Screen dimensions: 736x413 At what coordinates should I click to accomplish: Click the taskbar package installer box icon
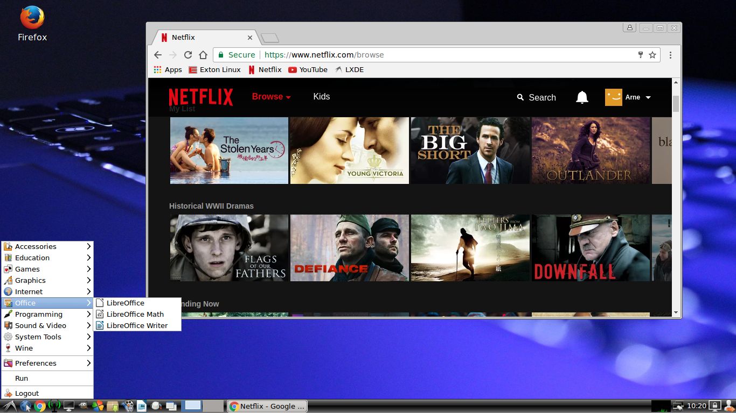click(112, 406)
